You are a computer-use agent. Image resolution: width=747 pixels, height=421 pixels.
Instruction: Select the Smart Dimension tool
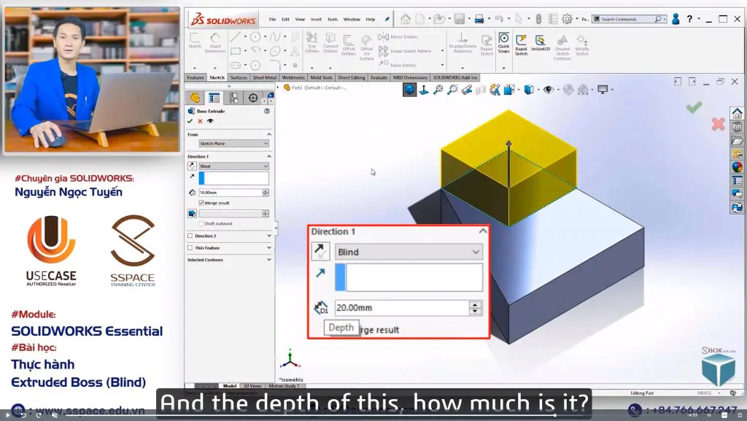pyautogui.click(x=215, y=42)
